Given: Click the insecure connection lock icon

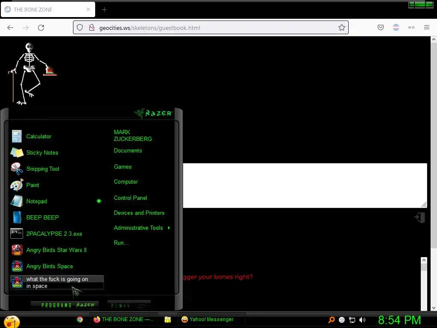Looking at the screenshot, I should [91, 27].
